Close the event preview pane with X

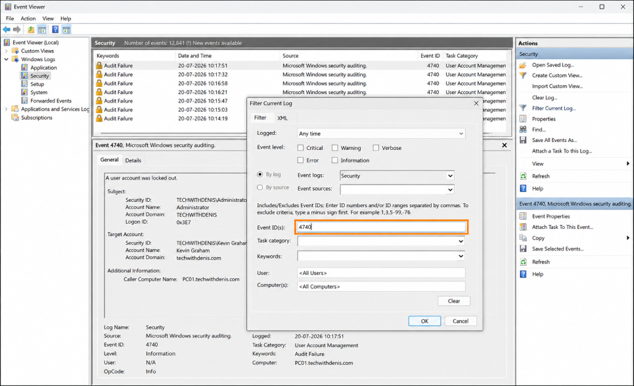click(x=504, y=145)
